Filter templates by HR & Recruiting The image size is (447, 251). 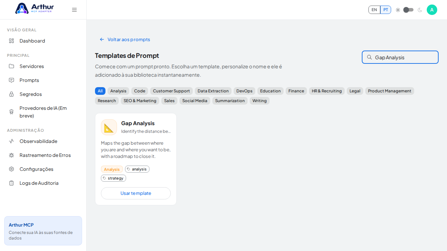pyautogui.click(x=327, y=91)
